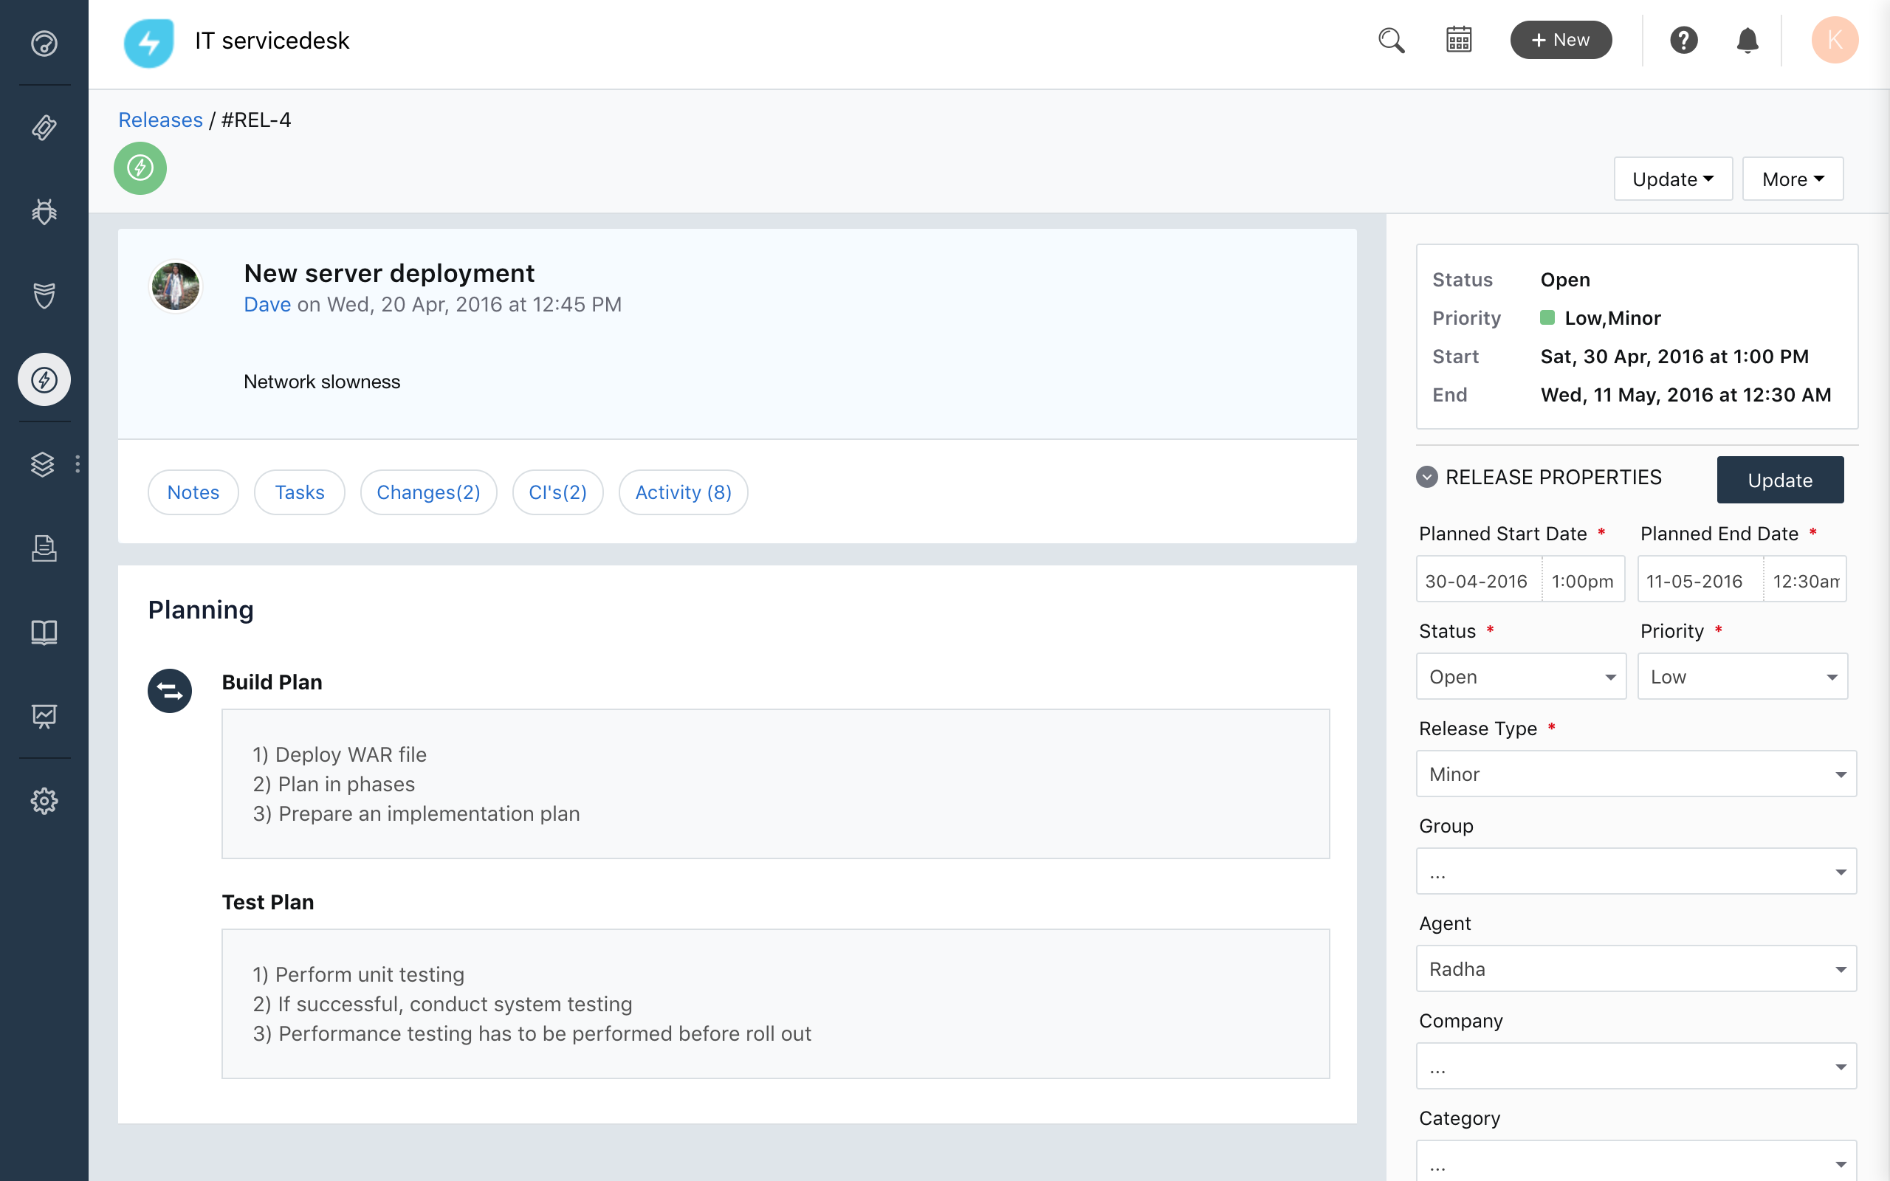This screenshot has height=1181, width=1890.
Task: Click the start time field 1:00pm
Action: [1583, 579]
